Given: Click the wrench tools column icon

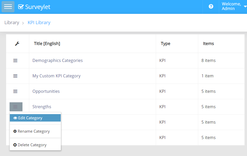Looking at the screenshot, I should click(17, 44).
